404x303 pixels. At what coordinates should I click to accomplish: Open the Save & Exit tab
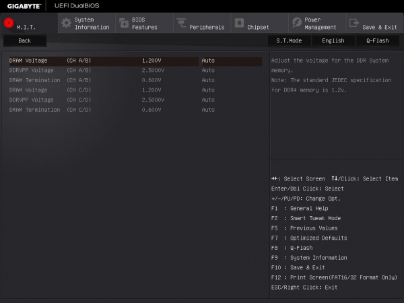(x=375, y=23)
